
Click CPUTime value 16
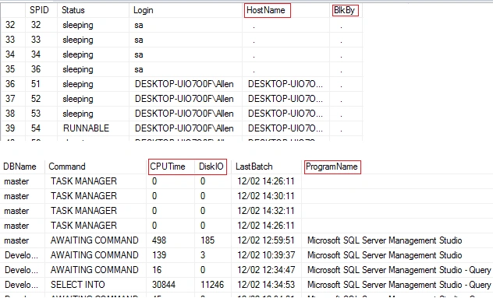(157, 270)
